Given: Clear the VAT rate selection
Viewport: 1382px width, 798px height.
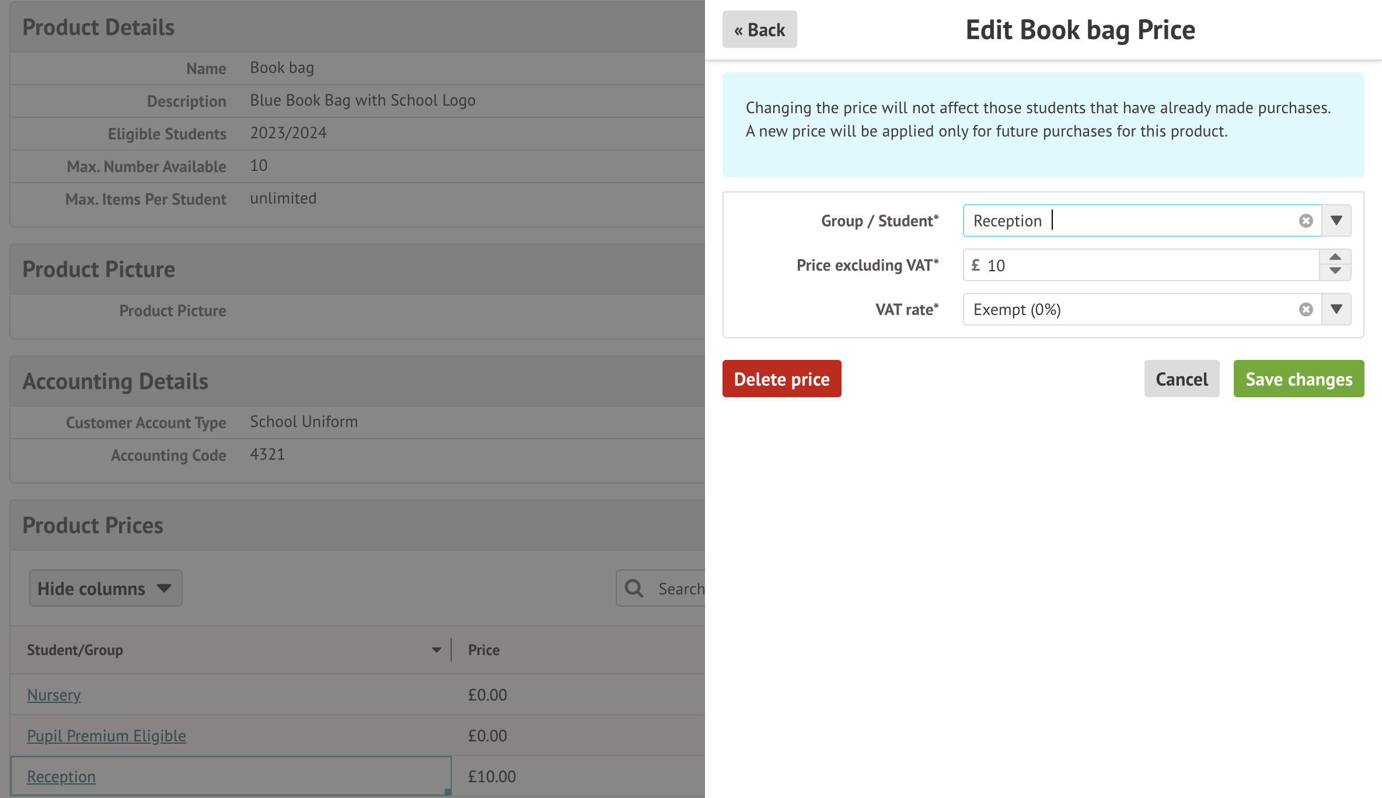Looking at the screenshot, I should 1306,309.
